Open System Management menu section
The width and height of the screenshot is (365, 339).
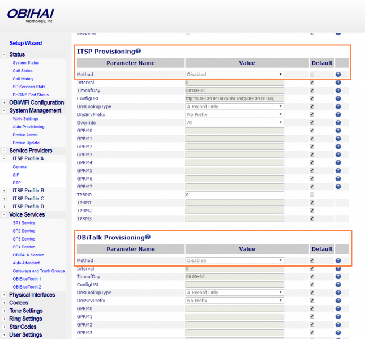(35, 110)
